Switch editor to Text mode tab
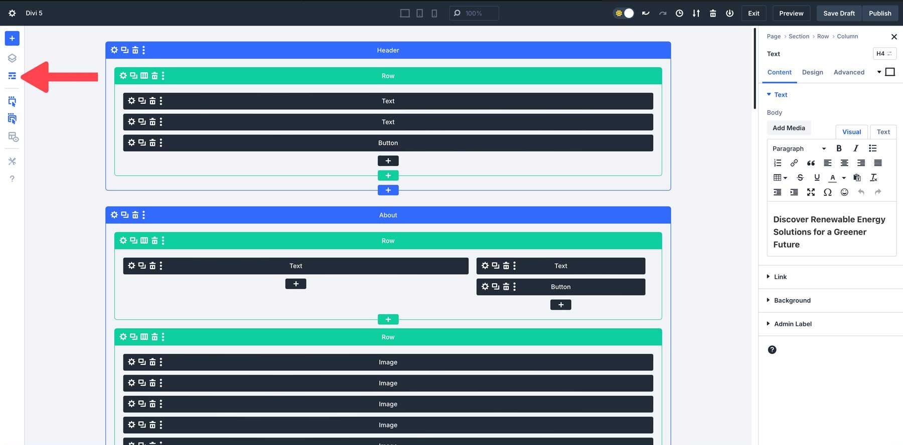Screen dimensions: 903x445 [883, 132]
